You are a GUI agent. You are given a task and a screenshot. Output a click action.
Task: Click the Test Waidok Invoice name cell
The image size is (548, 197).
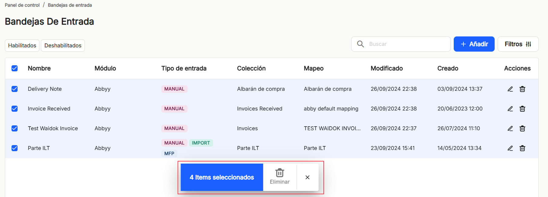pos(53,128)
